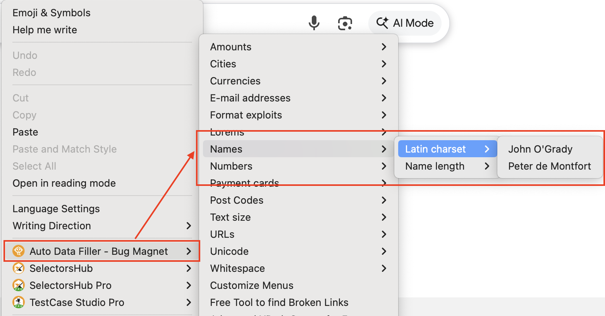The image size is (605, 316).
Task: Click the SelectorsHub extension icon
Action: pyautogui.click(x=18, y=268)
